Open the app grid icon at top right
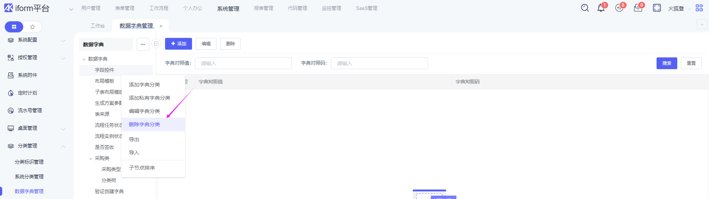 699,8
